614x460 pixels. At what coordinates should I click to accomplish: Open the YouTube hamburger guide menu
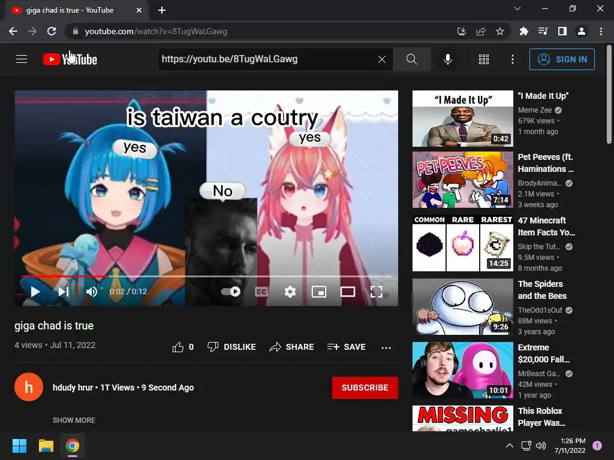[22, 59]
